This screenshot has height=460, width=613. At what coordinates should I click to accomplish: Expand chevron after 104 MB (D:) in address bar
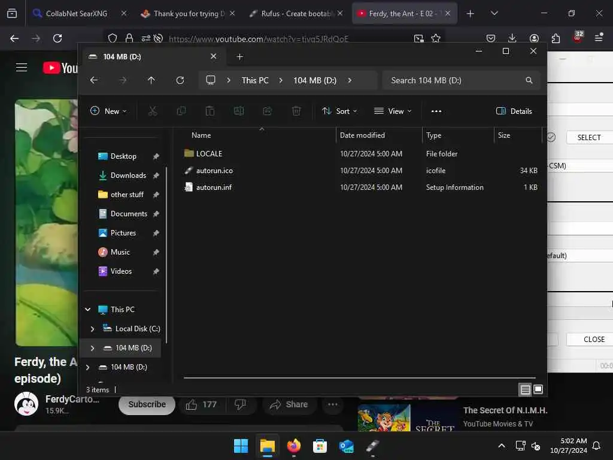click(x=350, y=80)
